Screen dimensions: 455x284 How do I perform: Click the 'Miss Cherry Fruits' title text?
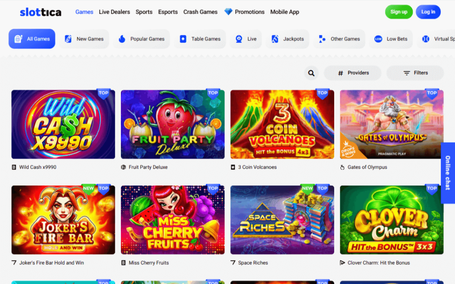(148, 263)
